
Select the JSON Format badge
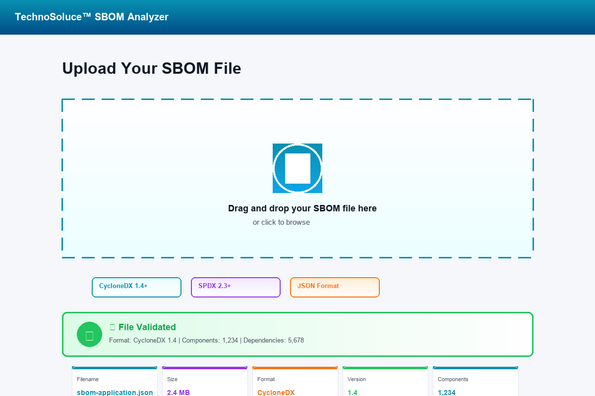click(335, 287)
